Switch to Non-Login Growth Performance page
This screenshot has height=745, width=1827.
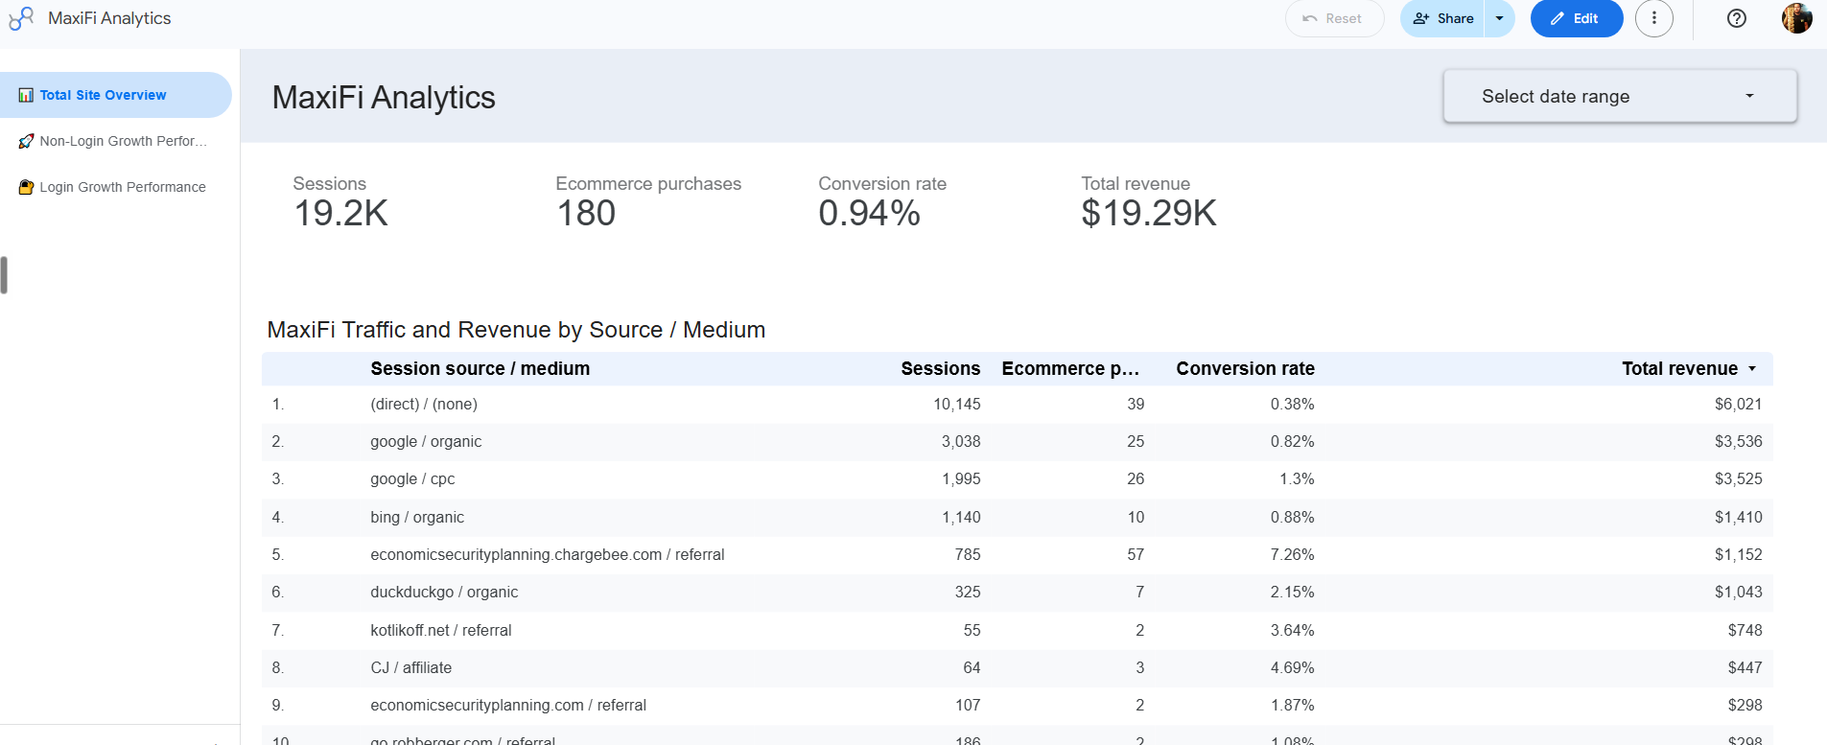(x=115, y=141)
